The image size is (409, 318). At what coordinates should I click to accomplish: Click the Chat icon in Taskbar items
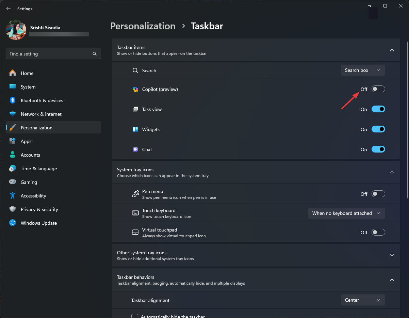pos(135,149)
